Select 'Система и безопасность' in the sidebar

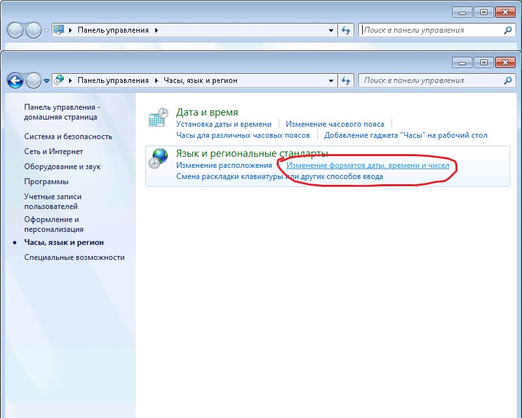pyautogui.click(x=69, y=137)
